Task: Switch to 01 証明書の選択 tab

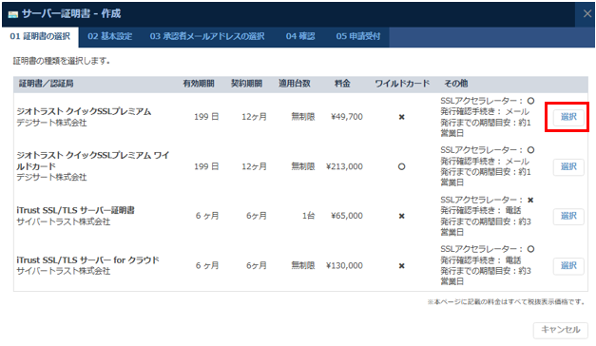Action: 40,36
